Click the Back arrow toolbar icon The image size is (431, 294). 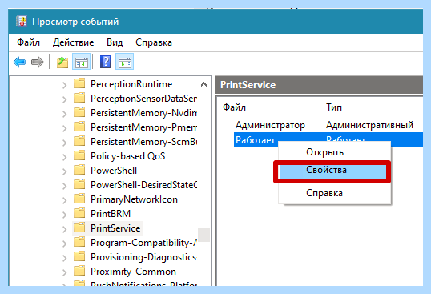click(19, 62)
